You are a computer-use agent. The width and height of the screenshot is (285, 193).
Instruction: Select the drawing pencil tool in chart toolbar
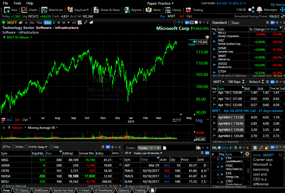point(85,22)
